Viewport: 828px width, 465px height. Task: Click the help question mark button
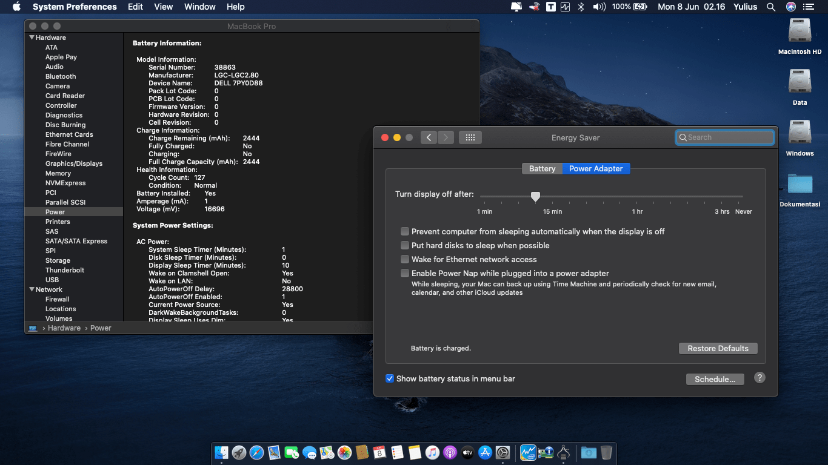click(760, 377)
